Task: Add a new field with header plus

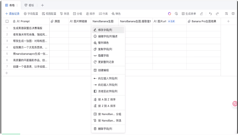Action: (x=228, y=21)
